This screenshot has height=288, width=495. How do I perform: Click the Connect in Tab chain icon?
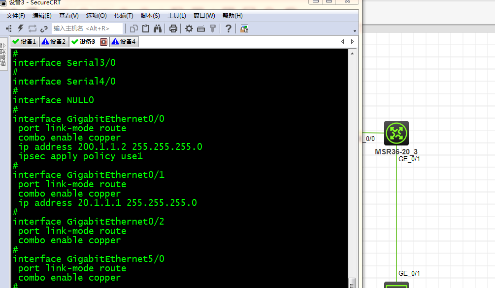pyautogui.click(x=44, y=29)
